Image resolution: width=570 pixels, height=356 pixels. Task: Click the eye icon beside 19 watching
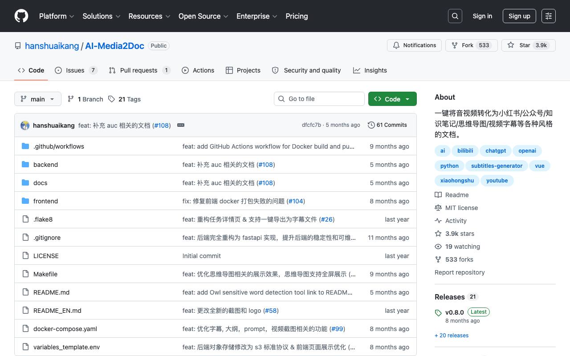[x=438, y=247]
